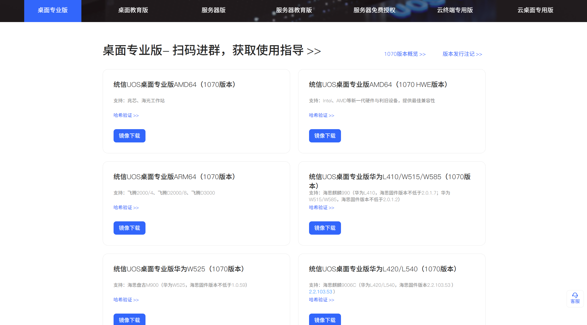This screenshot has width=587, height=325.
Task: Download image for 华为L410/W515/W585
Action: coord(325,228)
